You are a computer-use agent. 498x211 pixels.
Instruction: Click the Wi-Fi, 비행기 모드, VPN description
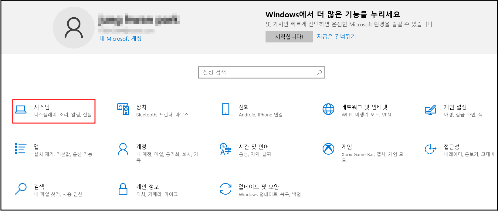click(366, 115)
